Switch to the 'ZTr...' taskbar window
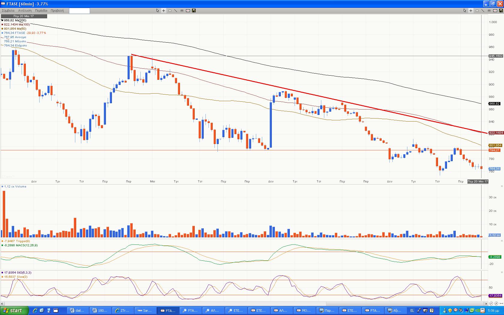This screenshot has width=504, height=315. [123, 310]
